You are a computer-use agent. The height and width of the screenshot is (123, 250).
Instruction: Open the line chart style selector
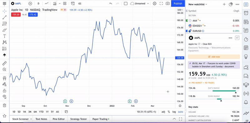47,3
